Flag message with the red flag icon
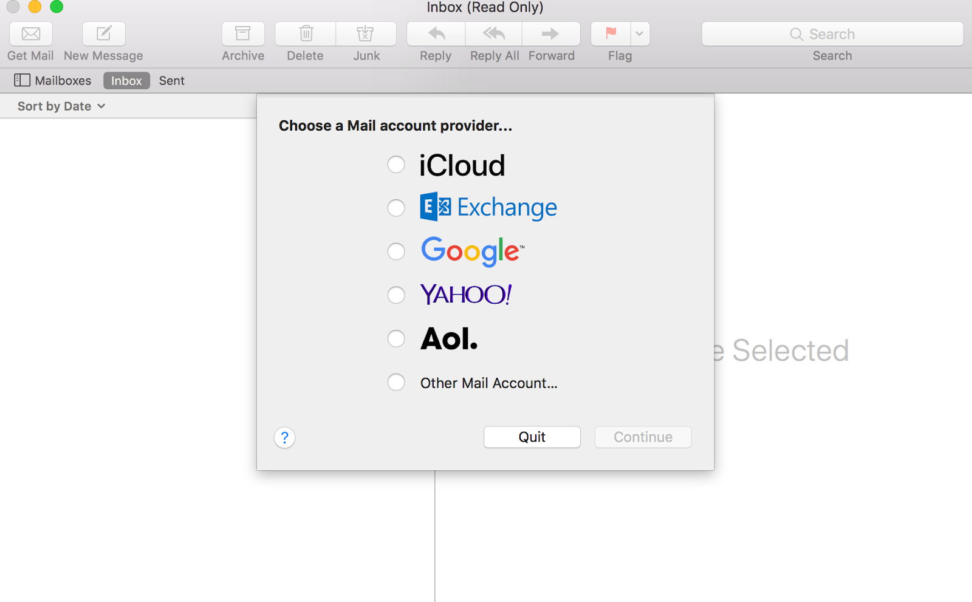The height and width of the screenshot is (602, 972). 611,34
